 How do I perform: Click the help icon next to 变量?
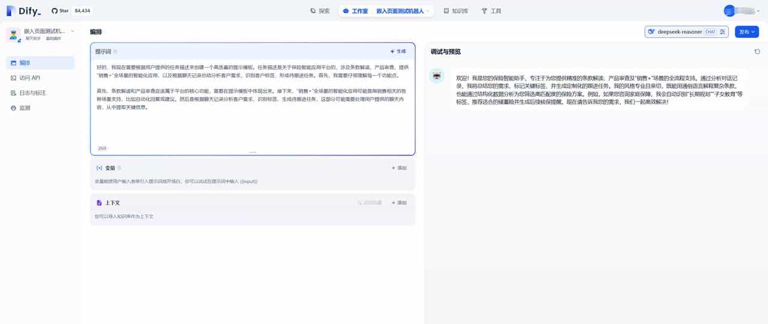pos(119,168)
